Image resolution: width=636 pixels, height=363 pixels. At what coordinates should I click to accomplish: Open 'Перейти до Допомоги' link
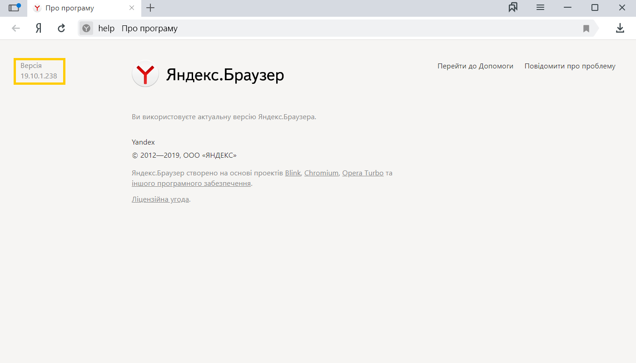click(x=475, y=66)
